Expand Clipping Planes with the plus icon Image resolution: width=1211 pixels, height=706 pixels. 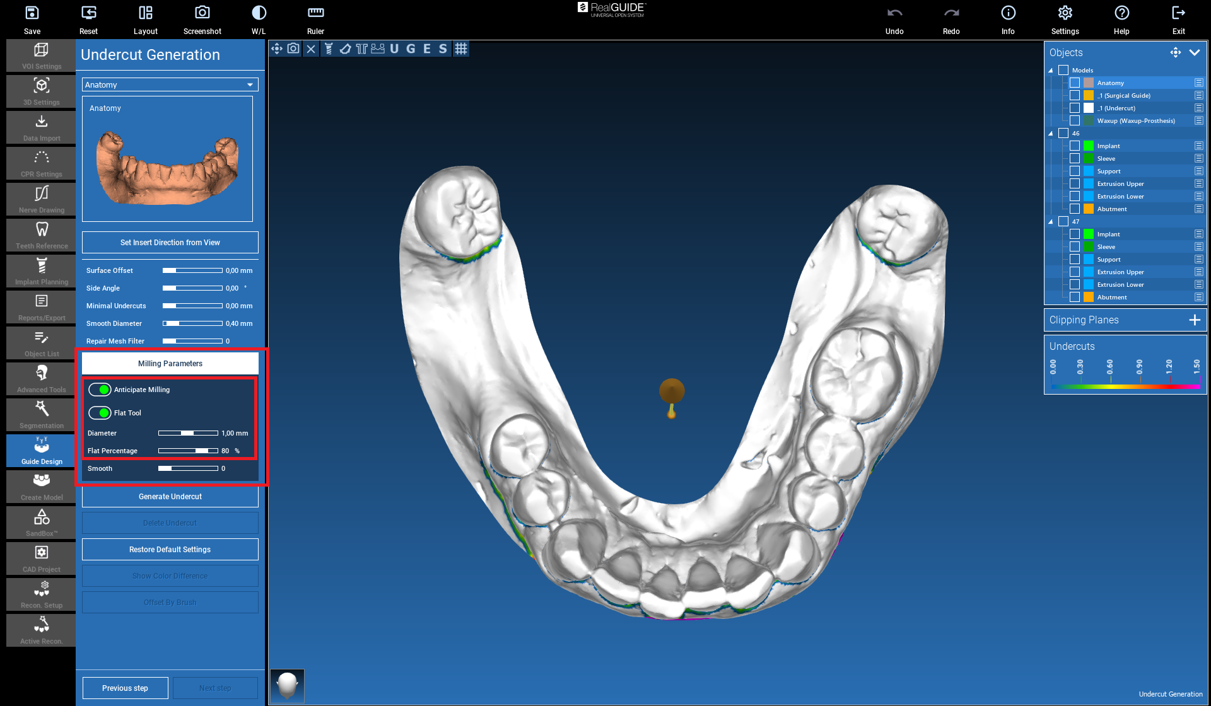tap(1194, 320)
